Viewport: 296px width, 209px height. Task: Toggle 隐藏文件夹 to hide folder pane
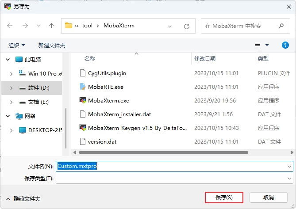click(23, 199)
